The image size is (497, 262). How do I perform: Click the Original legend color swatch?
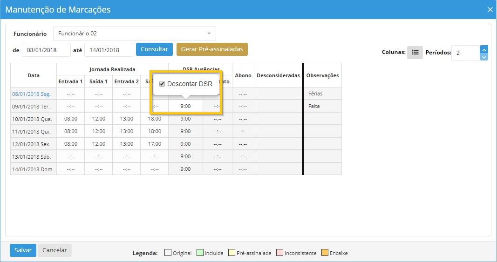click(x=168, y=253)
